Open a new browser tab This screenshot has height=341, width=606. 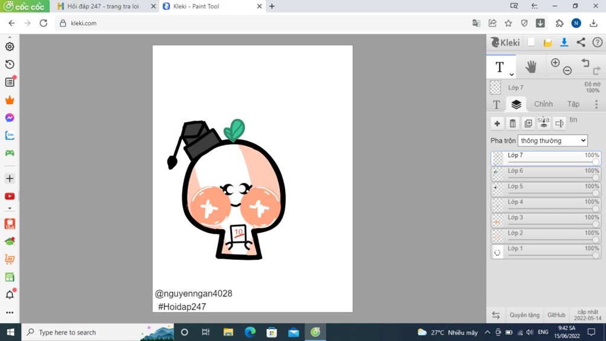coord(272,6)
